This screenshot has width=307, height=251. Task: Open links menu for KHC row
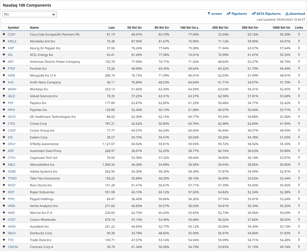(x=299, y=82)
